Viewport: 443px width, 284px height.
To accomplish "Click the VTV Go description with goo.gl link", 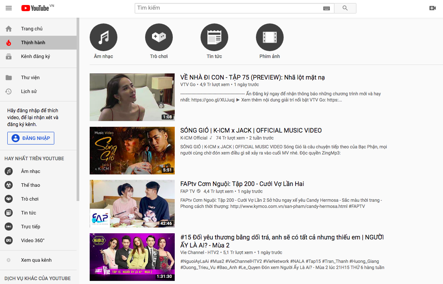I will (x=281, y=97).
